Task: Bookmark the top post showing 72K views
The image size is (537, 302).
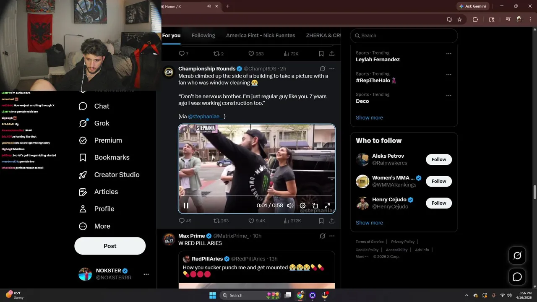Action: pos(321,54)
